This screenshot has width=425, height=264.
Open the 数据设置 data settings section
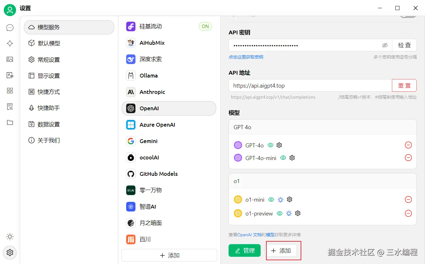[69, 124]
